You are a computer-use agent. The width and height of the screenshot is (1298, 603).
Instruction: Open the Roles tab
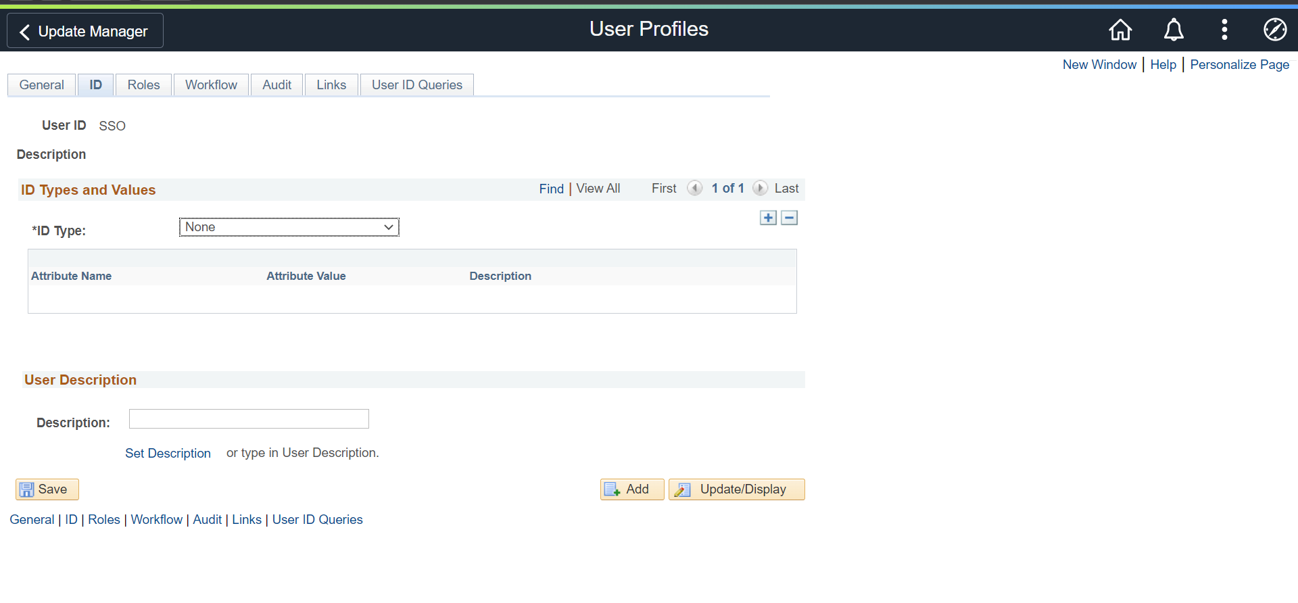click(x=144, y=85)
